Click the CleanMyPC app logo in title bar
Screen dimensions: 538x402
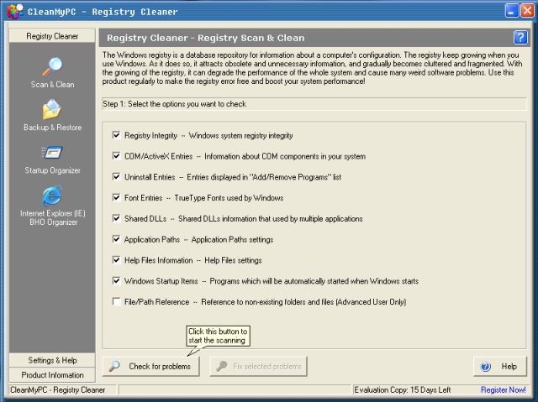coord(15,11)
